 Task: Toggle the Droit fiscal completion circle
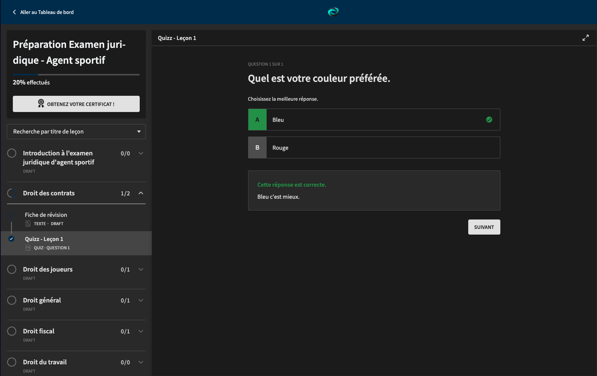[12, 331]
